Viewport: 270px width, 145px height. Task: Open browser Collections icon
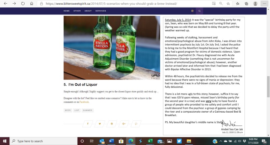point(247,3)
